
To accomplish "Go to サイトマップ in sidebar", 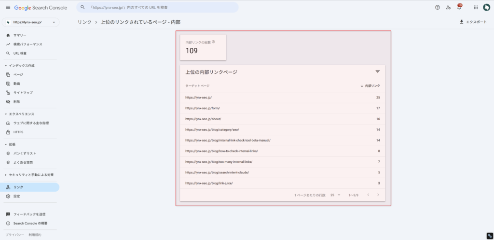I will point(23,93).
